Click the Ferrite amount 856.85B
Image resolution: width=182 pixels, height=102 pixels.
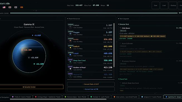108,39
